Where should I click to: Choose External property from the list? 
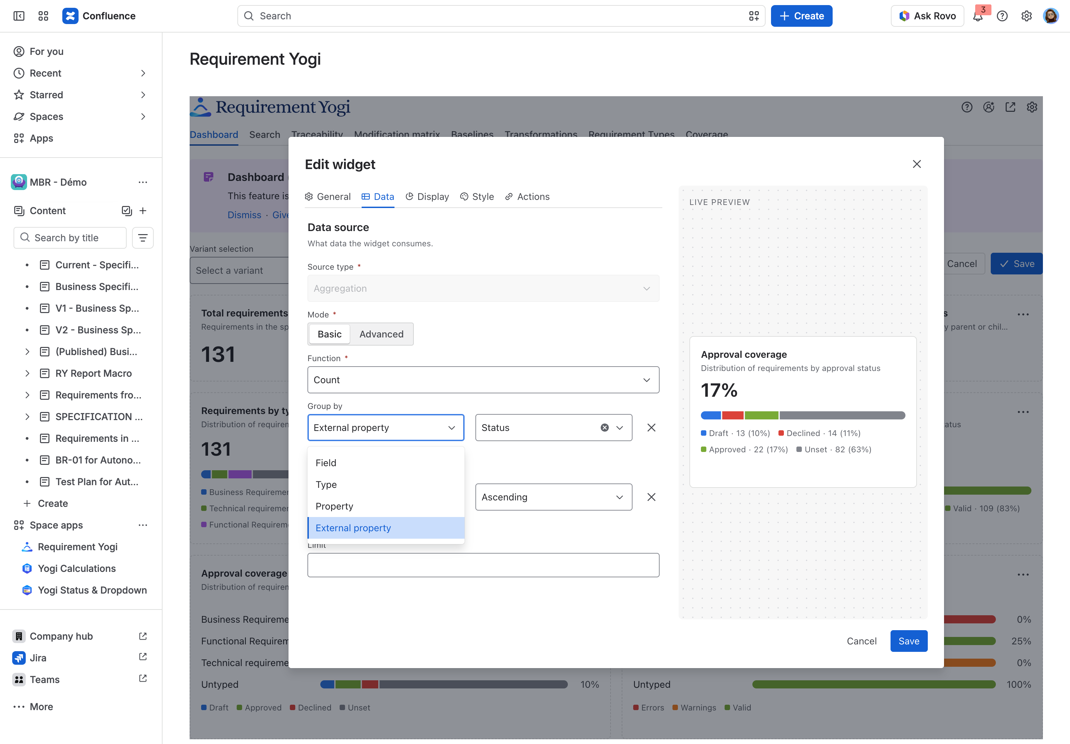(x=386, y=528)
